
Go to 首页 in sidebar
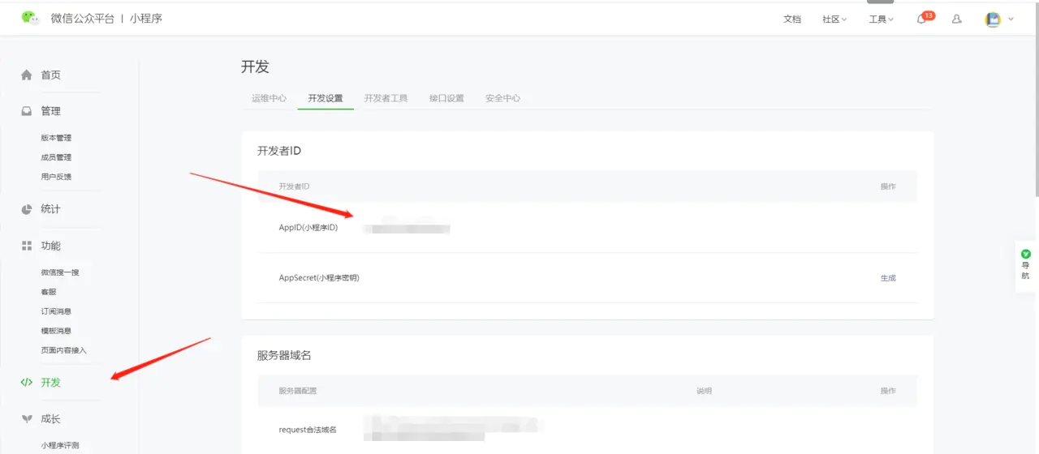pos(50,75)
